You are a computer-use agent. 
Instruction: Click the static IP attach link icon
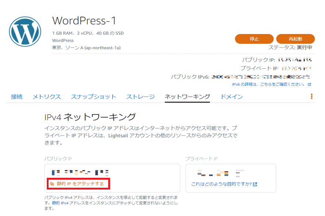point(52,184)
